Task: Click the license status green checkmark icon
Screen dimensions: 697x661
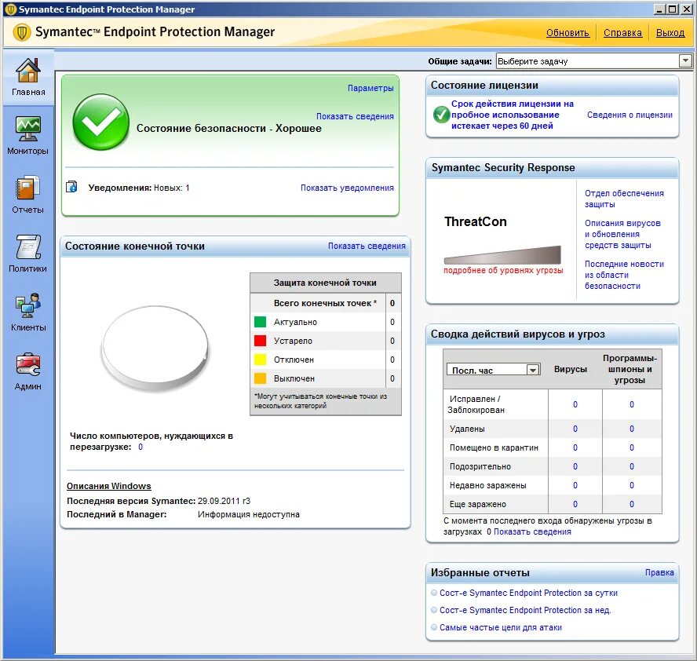Action: (441, 115)
